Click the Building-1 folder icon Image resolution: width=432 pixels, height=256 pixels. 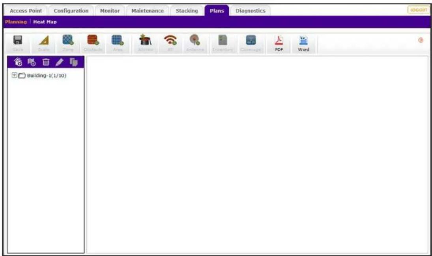tap(22, 75)
